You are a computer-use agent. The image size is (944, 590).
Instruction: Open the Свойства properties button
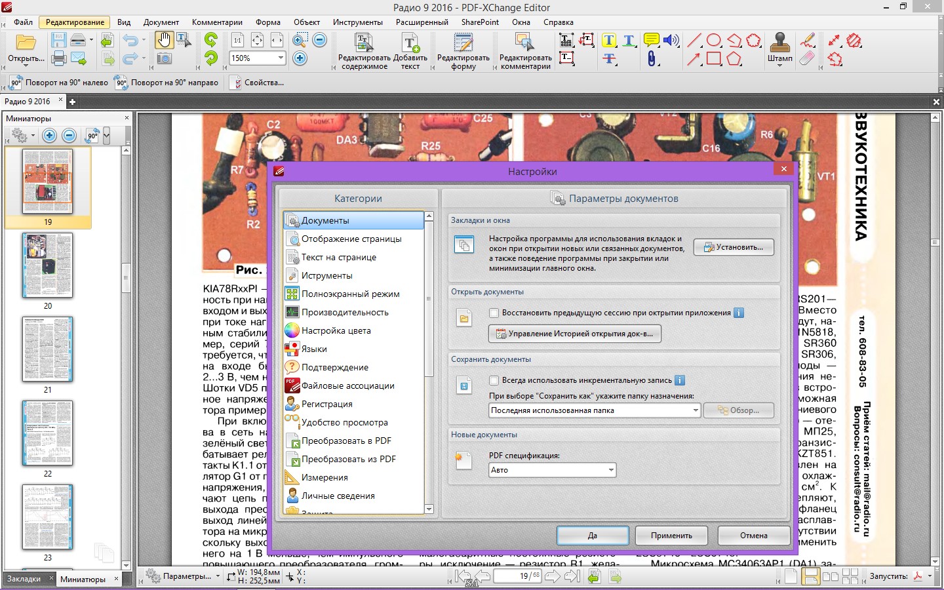pos(257,83)
